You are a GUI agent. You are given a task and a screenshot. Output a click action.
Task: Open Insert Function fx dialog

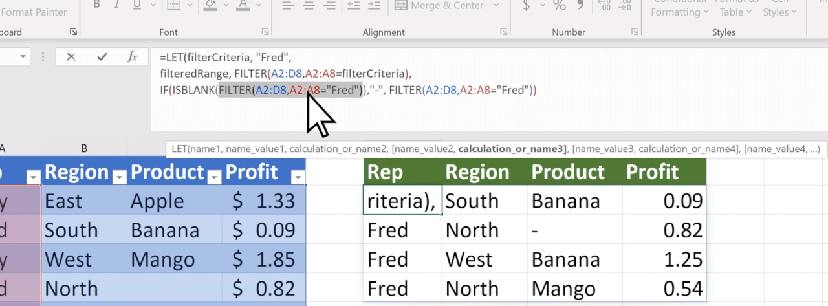[x=133, y=57]
